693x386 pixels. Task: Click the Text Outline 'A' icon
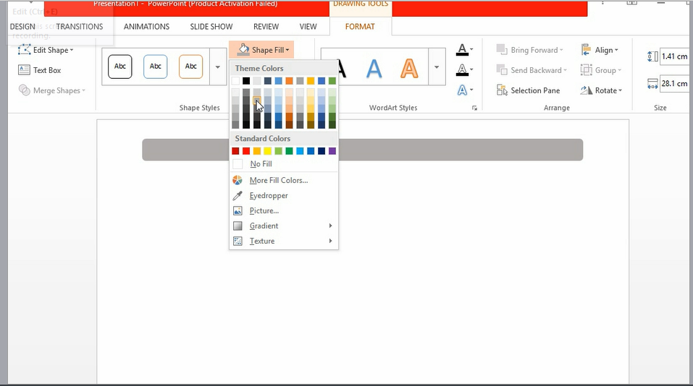tap(462, 69)
